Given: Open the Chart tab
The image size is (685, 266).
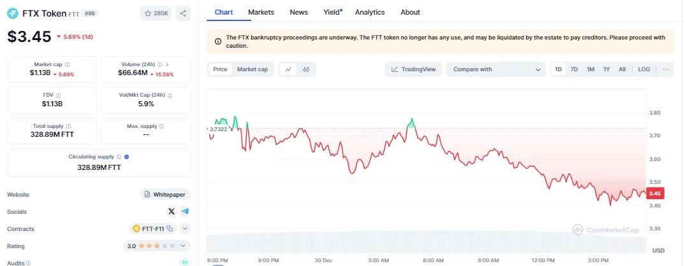Looking at the screenshot, I should coord(224,12).
